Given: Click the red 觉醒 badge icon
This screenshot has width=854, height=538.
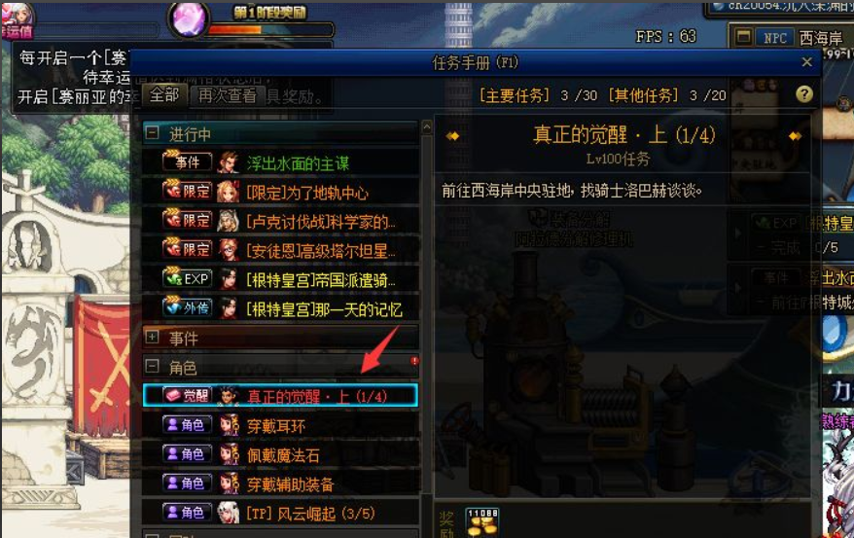Looking at the screenshot, I should click(188, 395).
